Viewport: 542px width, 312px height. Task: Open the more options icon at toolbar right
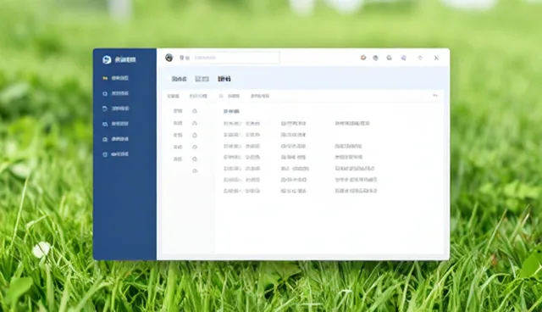435,96
